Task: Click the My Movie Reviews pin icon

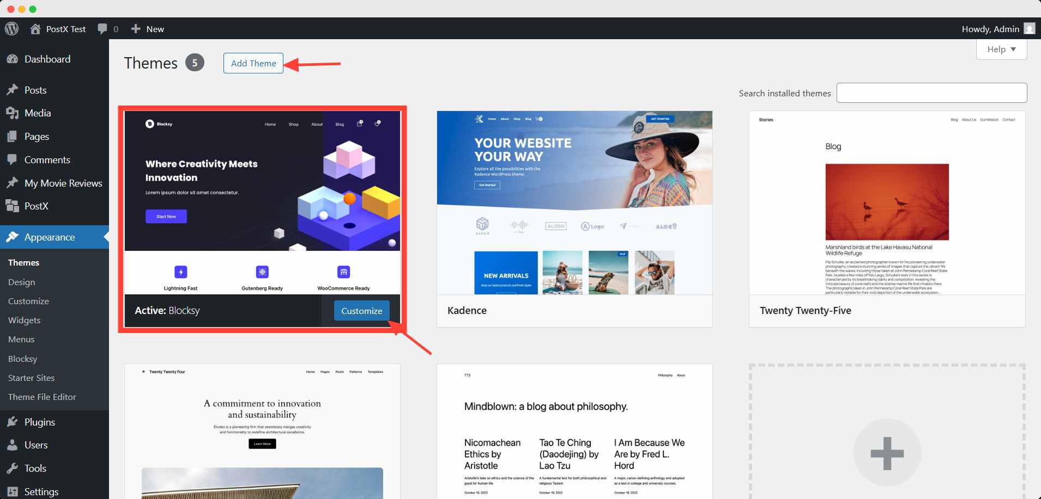Action: 13,183
